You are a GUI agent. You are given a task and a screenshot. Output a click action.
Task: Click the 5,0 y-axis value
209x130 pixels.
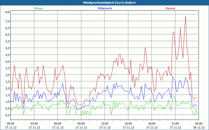click(x=7, y=48)
